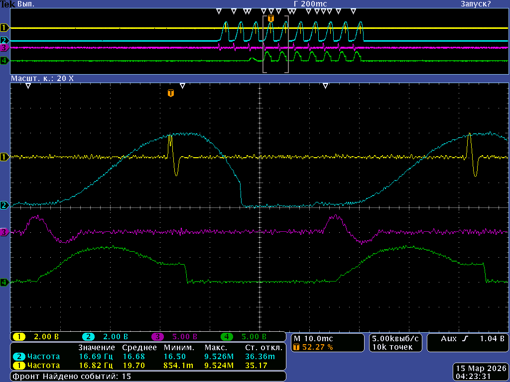This screenshot has width=510, height=382.
Task: Select the green channel 4 ground marker in main graticule
Action: (5, 282)
